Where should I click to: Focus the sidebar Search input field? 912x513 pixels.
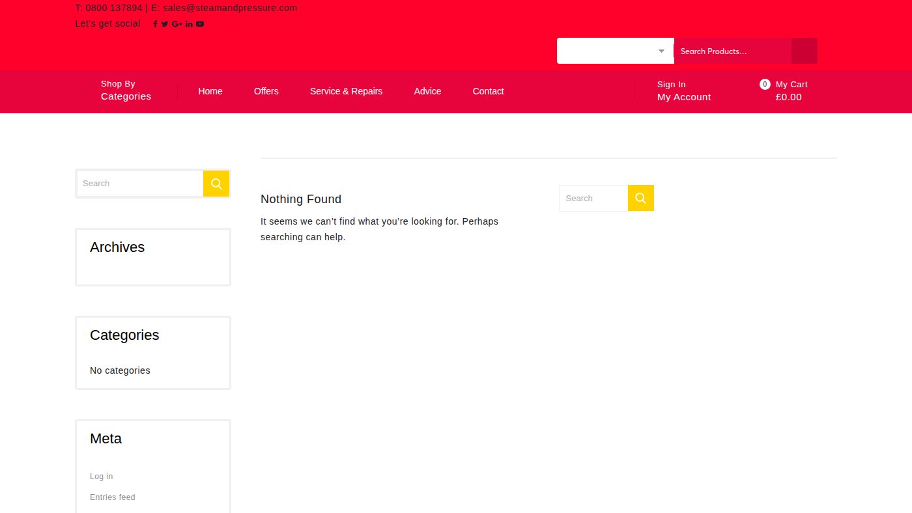140,184
